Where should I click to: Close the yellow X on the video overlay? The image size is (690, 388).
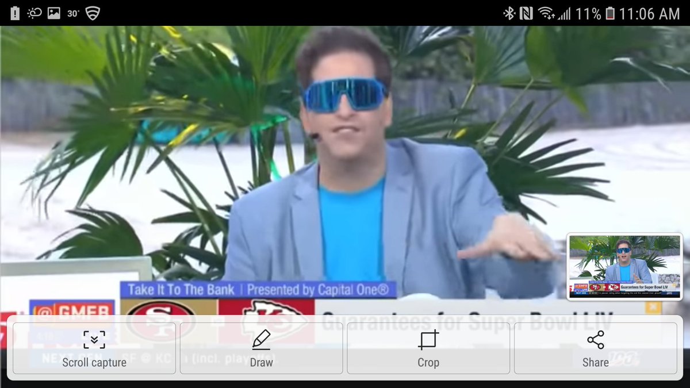652,307
